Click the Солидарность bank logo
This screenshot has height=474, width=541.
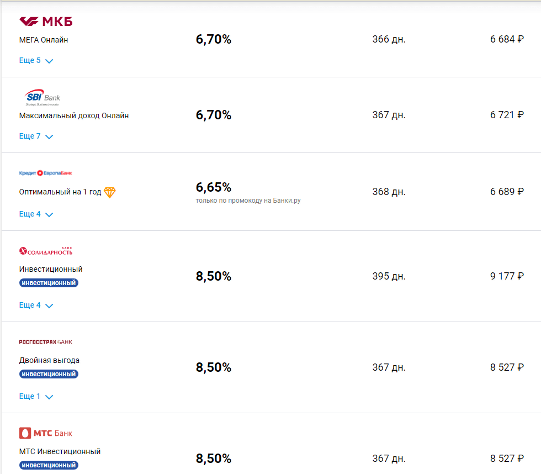click(46, 251)
